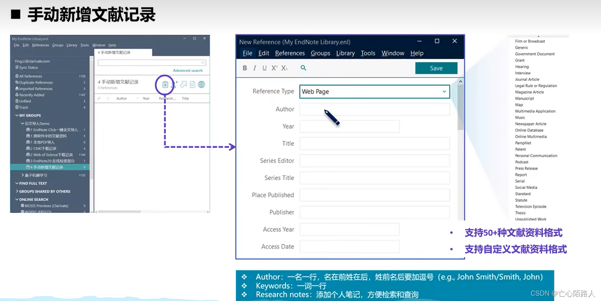Toggle Italic formatting in New Reference window

[255, 68]
